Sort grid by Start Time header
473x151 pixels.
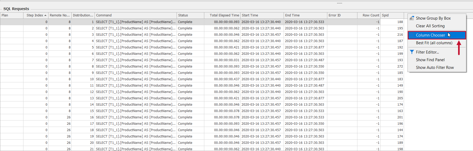coord(262,15)
